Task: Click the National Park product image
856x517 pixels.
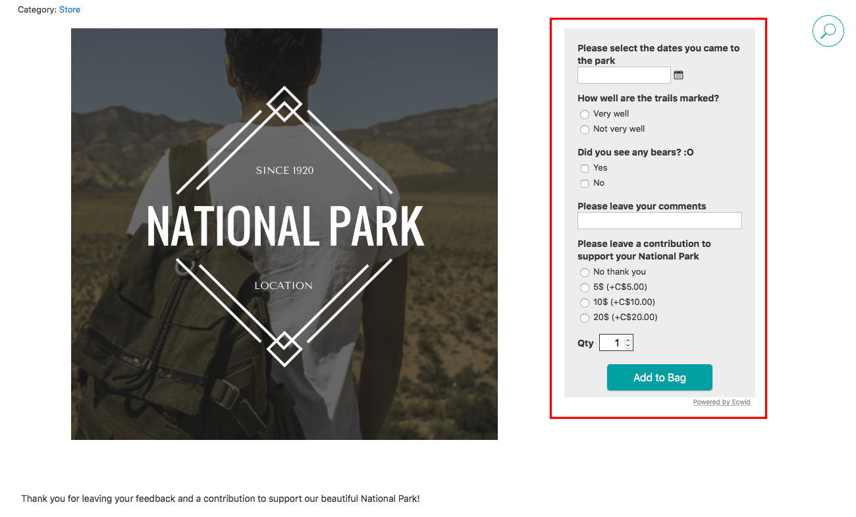Action: tap(284, 234)
